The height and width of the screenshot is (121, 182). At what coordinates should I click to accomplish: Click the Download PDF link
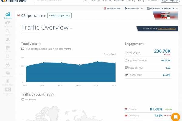[115, 8]
